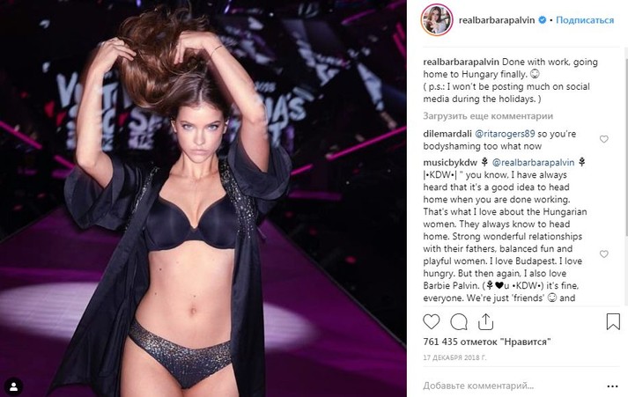View the list of 761 435 likes
This screenshot has width=628, height=397.
pyautogui.click(x=487, y=342)
